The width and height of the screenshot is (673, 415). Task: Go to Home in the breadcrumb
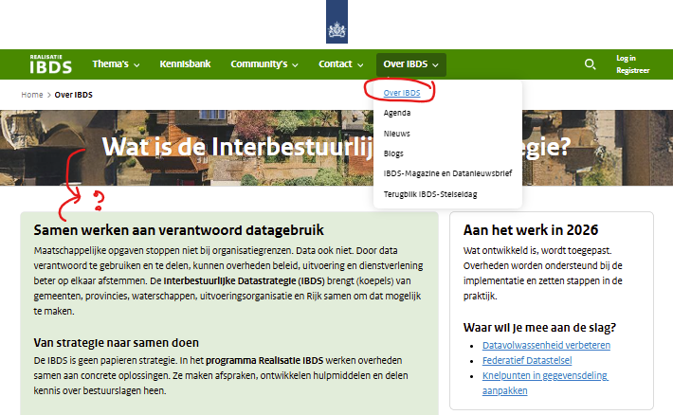tap(32, 95)
